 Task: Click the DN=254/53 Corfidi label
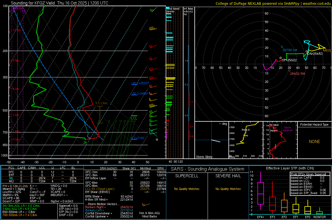click(315, 54)
